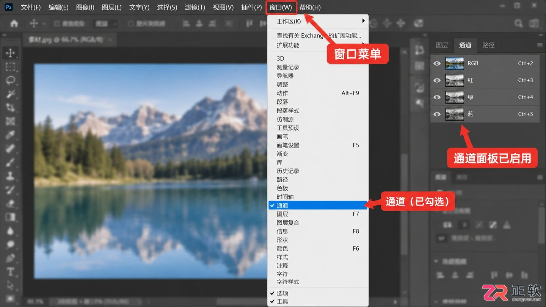Click 查找有关 Exchange 的扩展功能 entry
This screenshot has width=546, height=307.
318,36
